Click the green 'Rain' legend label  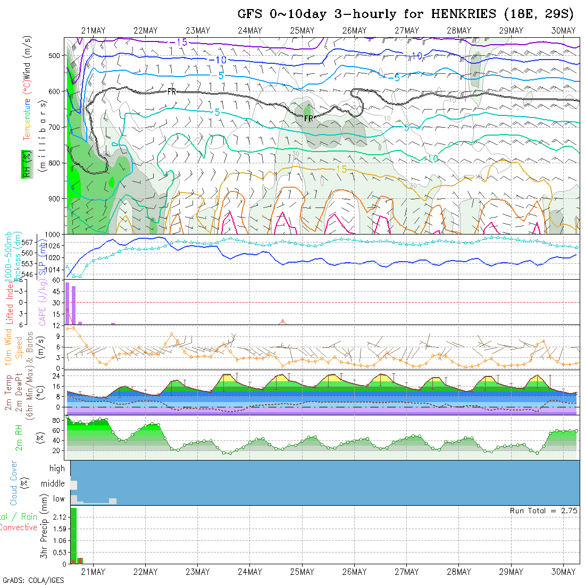click(29, 517)
